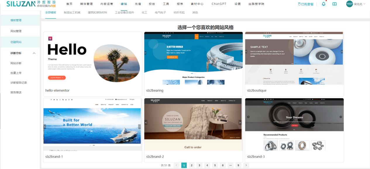Open the 工具 menu item

(166, 4)
